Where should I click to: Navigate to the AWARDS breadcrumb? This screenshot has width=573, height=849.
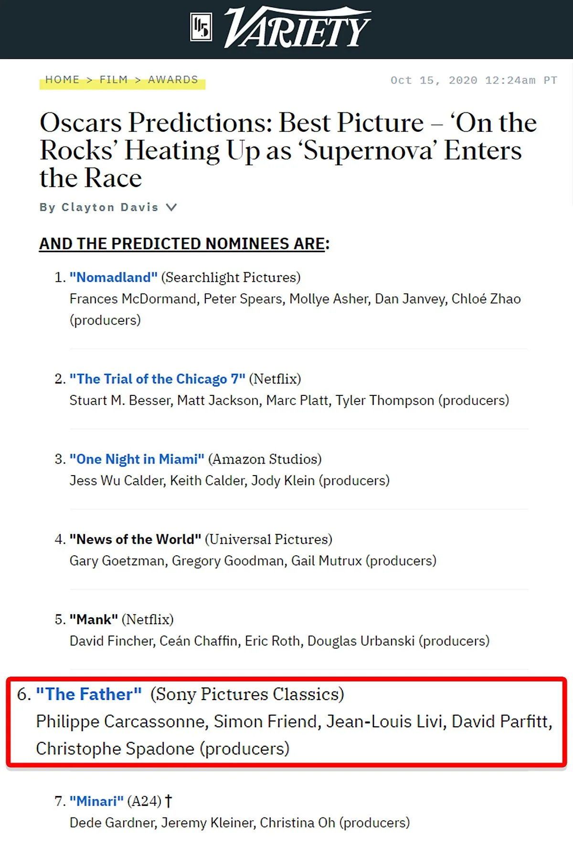click(x=173, y=80)
